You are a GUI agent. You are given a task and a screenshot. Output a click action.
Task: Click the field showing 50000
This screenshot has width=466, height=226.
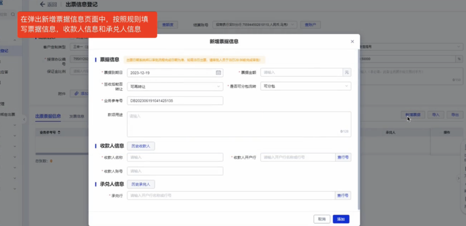click(407, 59)
